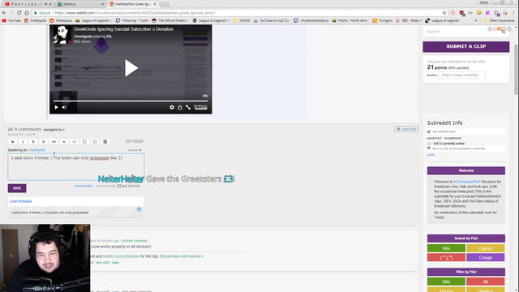Apply strikethrough formatting in the comment editor
519x292 pixels.
[33, 142]
